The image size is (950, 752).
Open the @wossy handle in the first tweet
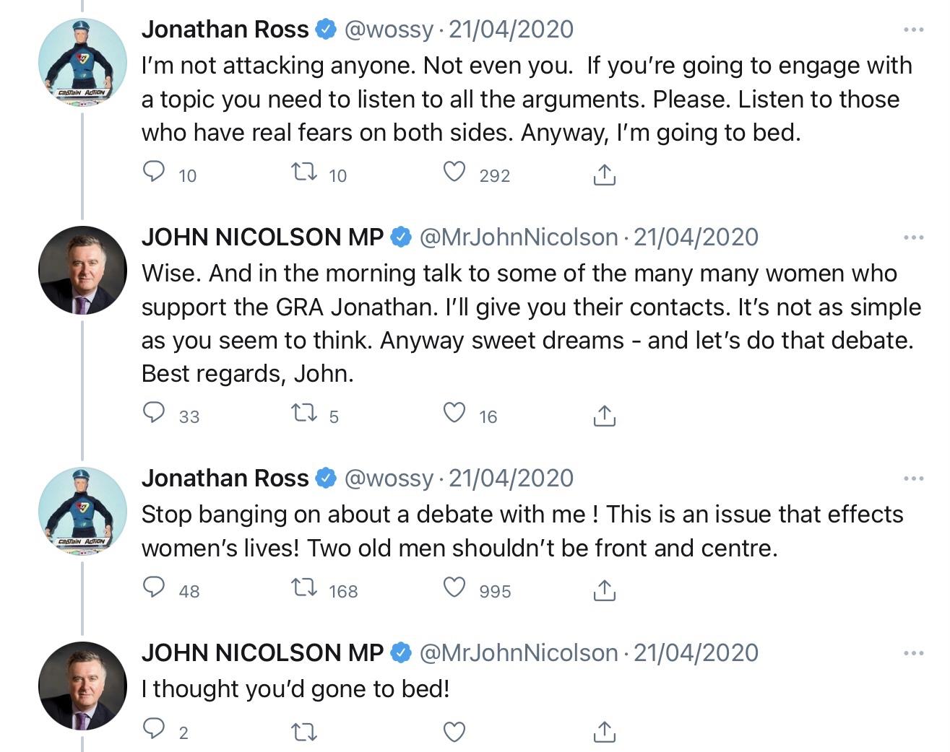point(389,30)
